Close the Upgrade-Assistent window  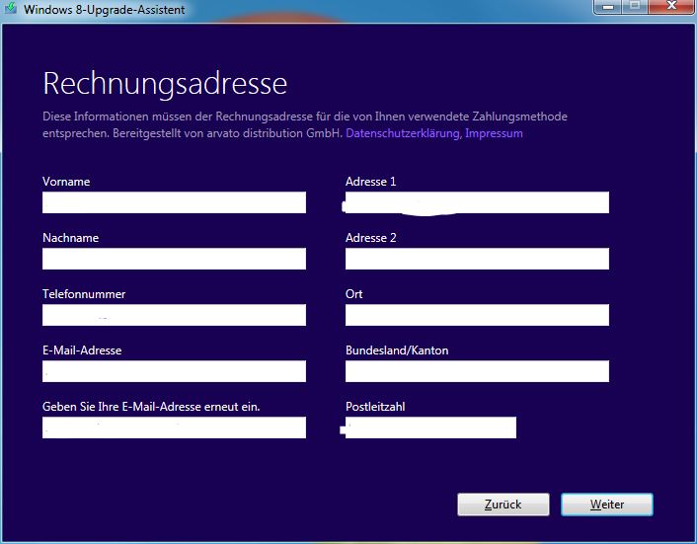(671, 6)
